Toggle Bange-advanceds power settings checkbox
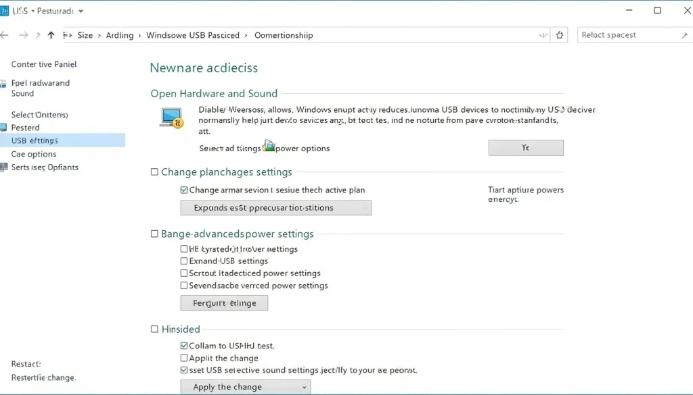Image resolution: width=693 pixels, height=395 pixels. 154,234
